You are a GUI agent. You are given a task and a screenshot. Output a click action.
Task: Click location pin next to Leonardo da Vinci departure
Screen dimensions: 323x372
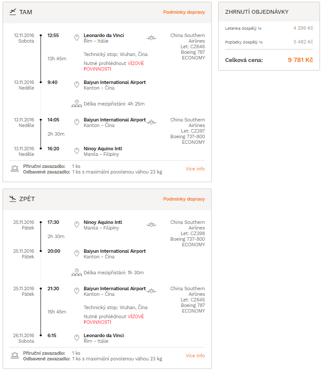pyautogui.click(x=76, y=38)
